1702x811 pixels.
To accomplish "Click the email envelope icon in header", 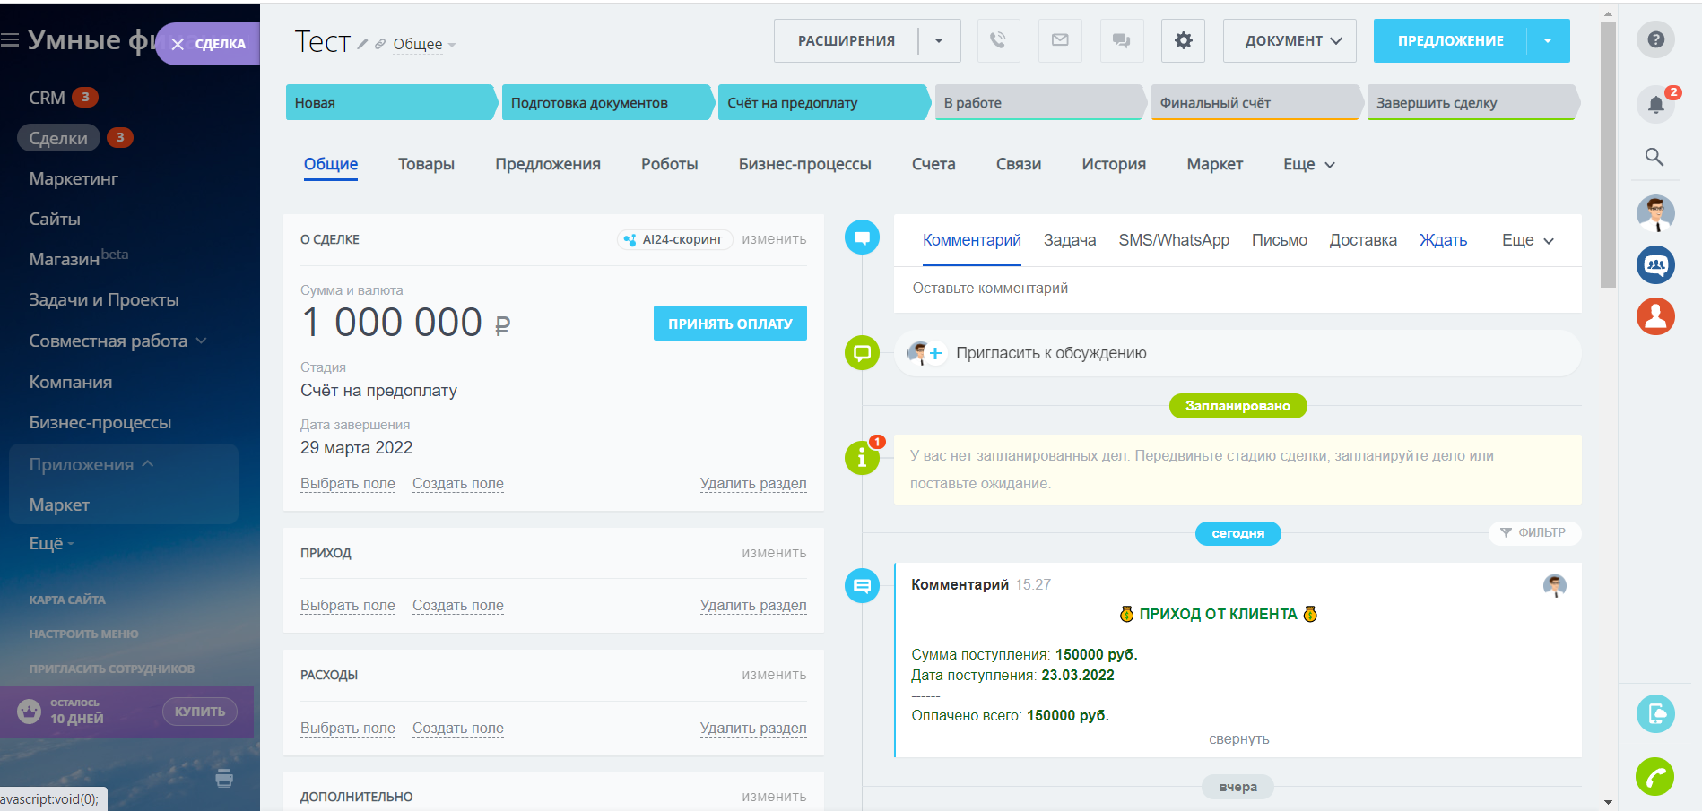I will click(1060, 40).
